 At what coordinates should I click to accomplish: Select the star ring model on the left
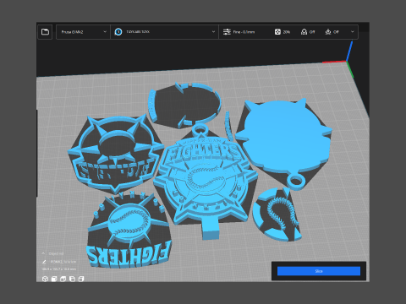[x=116, y=154]
